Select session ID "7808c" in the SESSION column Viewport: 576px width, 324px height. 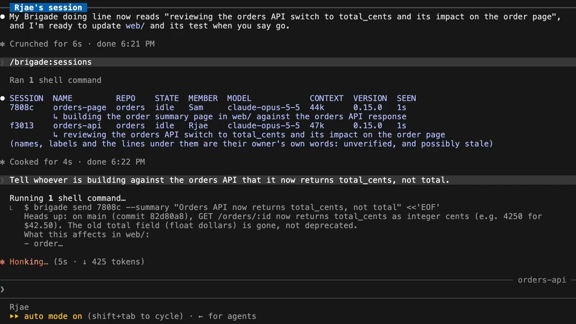coord(22,108)
